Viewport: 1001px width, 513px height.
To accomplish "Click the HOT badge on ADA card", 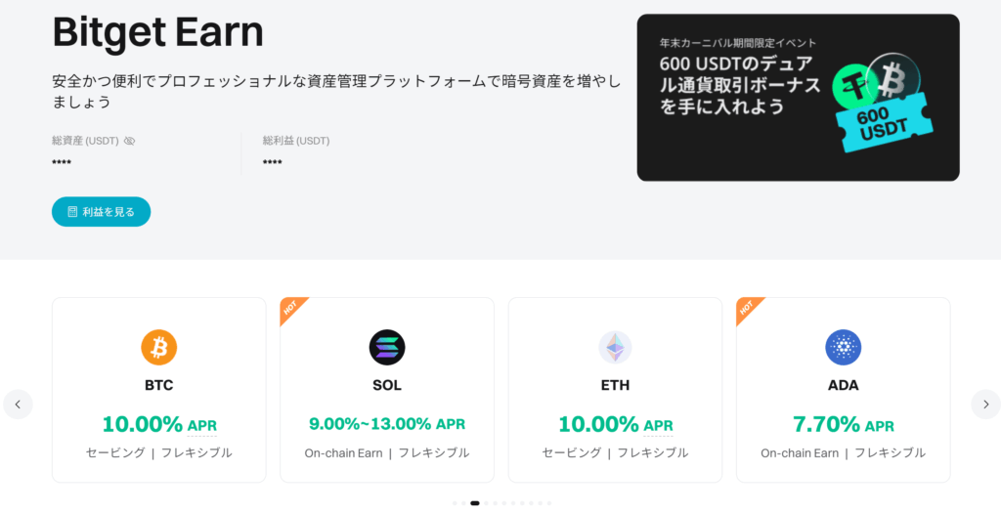I will click(748, 309).
